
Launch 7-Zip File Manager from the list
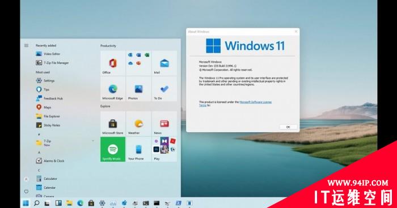coord(52,63)
